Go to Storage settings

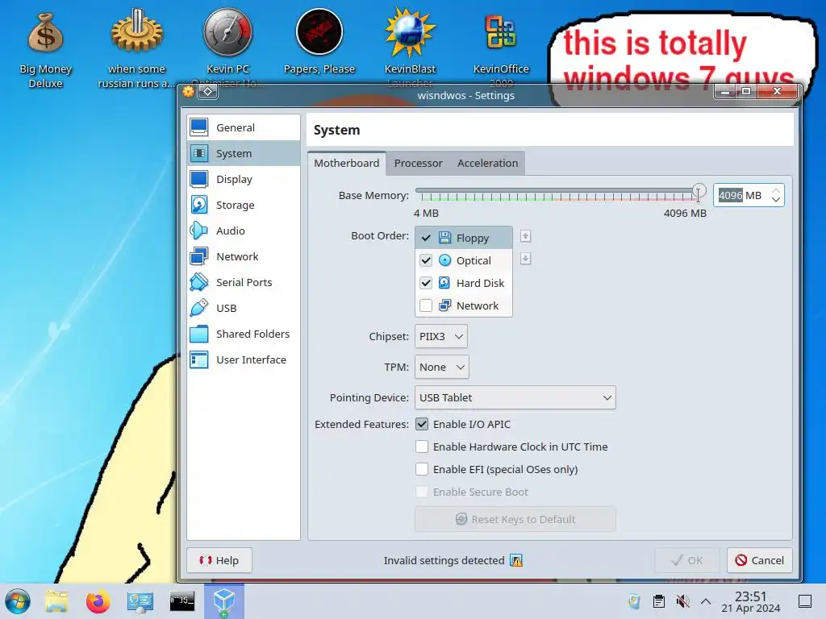(244, 205)
